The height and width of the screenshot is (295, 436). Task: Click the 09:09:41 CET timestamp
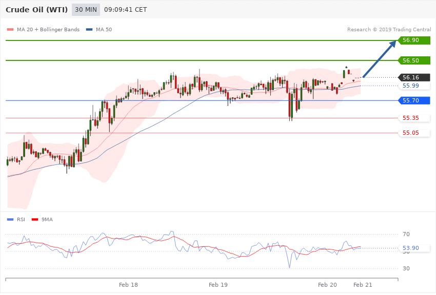125,10
